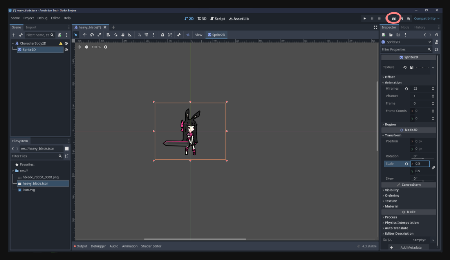Toggle visibility of CharacterBody2D node
Image resolution: width=450 pixels, height=260 pixels.
coord(66,43)
